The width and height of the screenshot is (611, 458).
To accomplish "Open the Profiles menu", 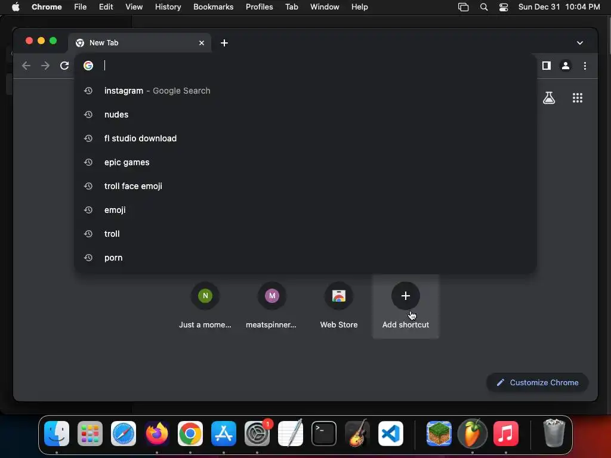I will pyautogui.click(x=259, y=7).
